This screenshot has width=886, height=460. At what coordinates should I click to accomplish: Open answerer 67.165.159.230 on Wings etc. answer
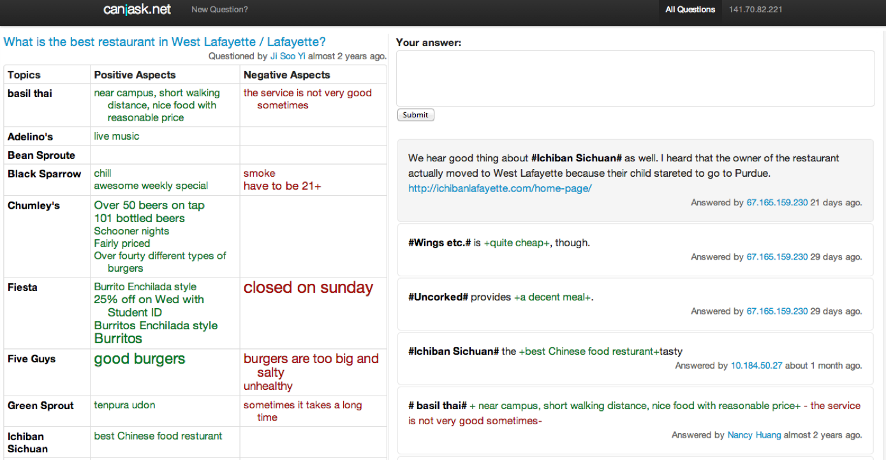(777, 256)
